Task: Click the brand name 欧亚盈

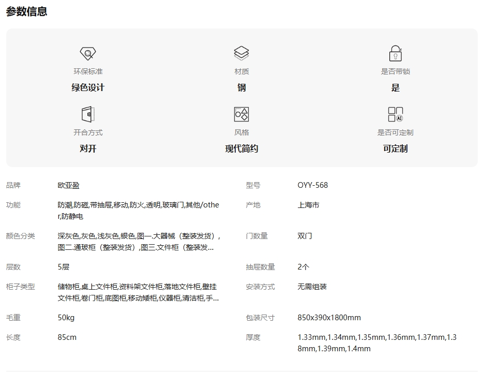Action: click(x=69, y=185)
